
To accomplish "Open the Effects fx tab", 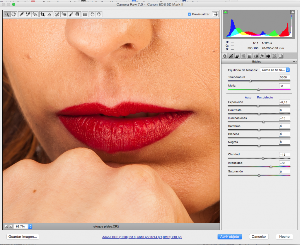I will click(x=262, y=56).
